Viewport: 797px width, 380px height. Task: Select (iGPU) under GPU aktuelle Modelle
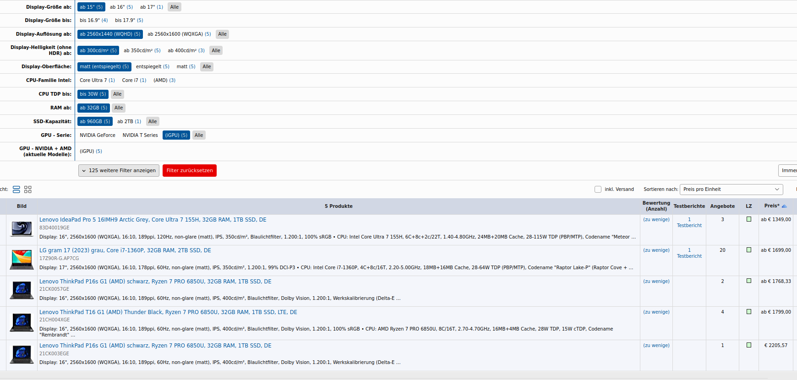91,151
